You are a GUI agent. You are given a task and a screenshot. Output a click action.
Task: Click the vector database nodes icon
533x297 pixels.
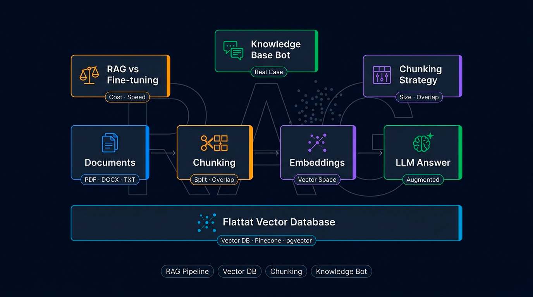click(207, 222)
